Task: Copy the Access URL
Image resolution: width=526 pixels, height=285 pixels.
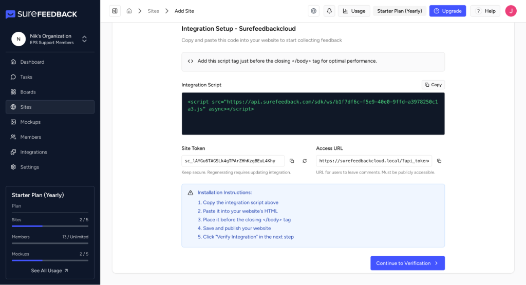Action: [x=439, y=161]
